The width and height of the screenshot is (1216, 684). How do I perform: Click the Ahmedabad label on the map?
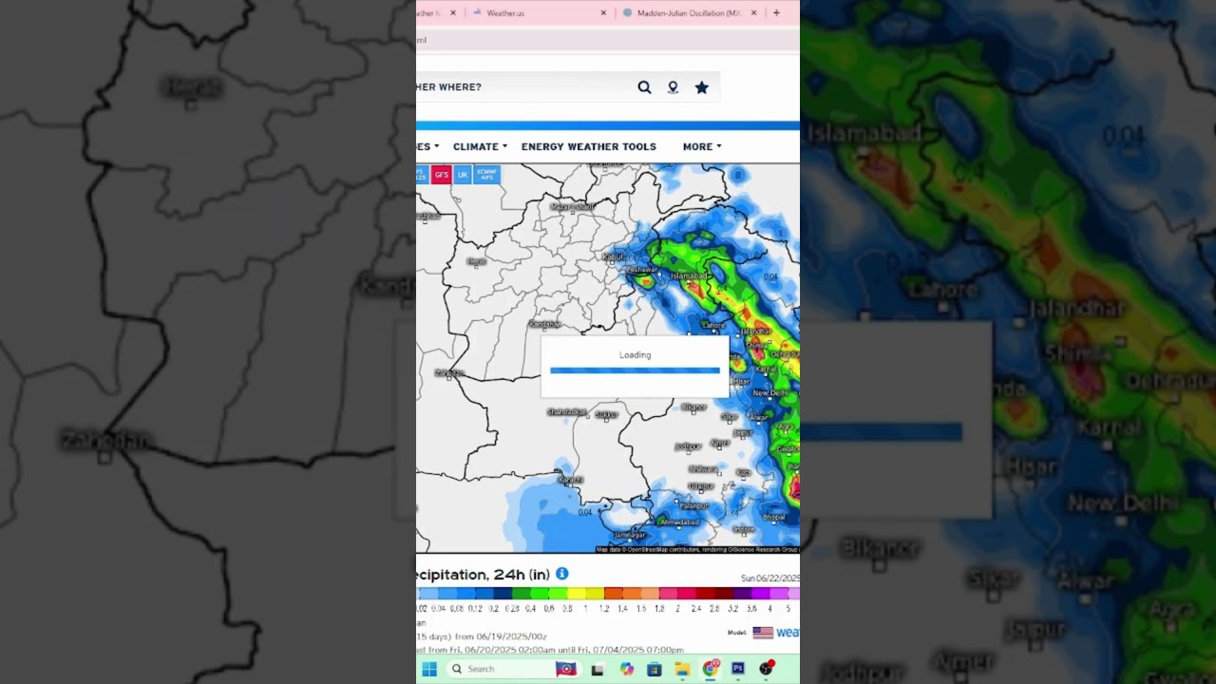tap(679, 522)
